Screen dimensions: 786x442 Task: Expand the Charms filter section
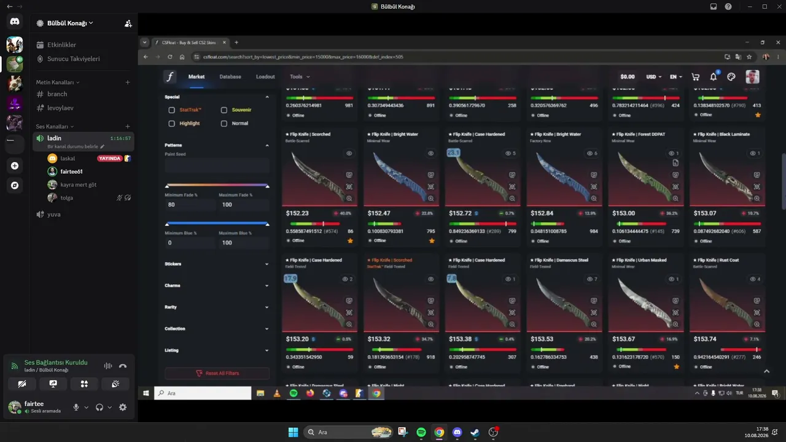[217, 285]
